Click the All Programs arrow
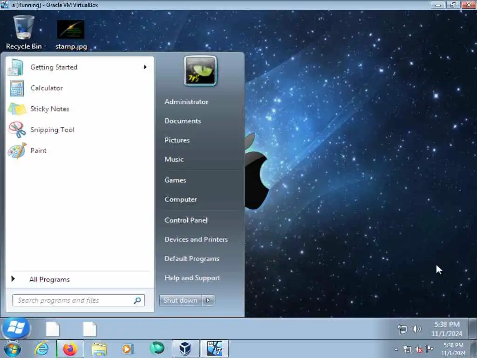The height and width of the screenshot is (358, 477). coord(13,279)
